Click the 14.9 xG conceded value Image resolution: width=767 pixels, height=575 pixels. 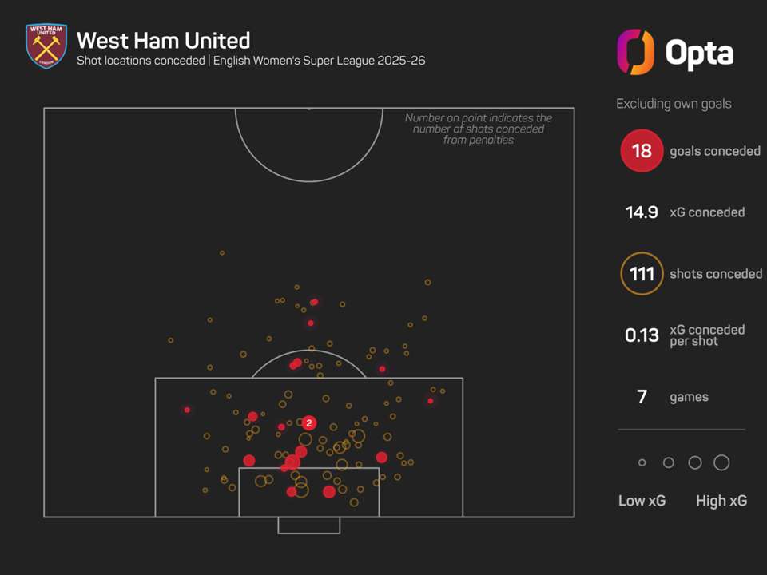(642, 212)
